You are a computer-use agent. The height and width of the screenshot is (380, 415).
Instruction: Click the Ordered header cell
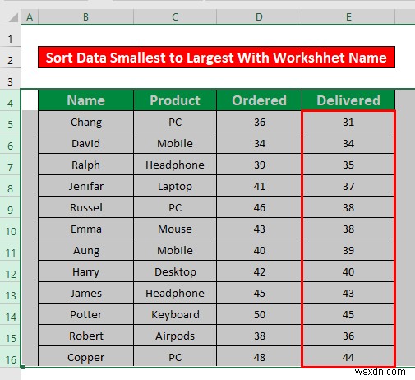click(259, 100)
